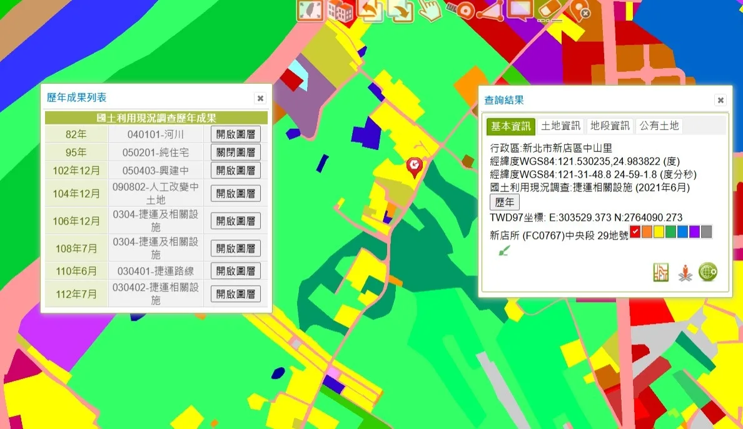Open layer for the 112年7月 row
Image resolution: width=743 pixels, height=429 pixels.
point(236,294)
